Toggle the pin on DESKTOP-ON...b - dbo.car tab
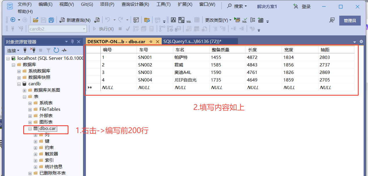Viewport: 368px width, 176px height. (151, 41)
